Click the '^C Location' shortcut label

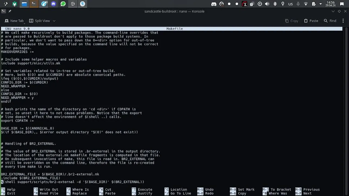pos(176,189)
